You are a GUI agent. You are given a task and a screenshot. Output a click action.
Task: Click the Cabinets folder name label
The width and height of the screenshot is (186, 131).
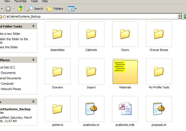pyautogui.click(x=91, y=50)
